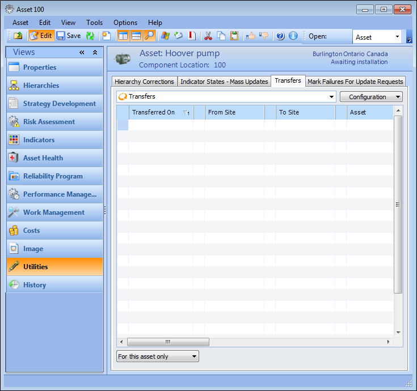Screen dimensions: 417x391
Task: Click the Save icon in toolbar
Action: click(68, 36)
